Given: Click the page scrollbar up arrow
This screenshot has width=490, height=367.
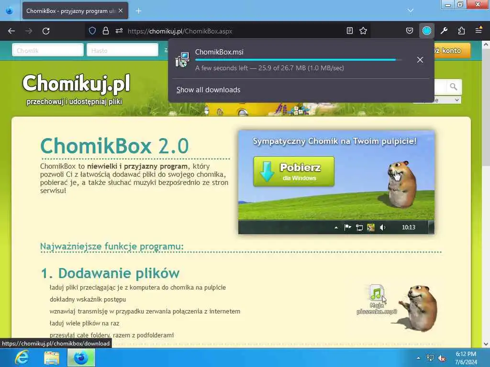Looking at the screenshot, I should 486,44.
